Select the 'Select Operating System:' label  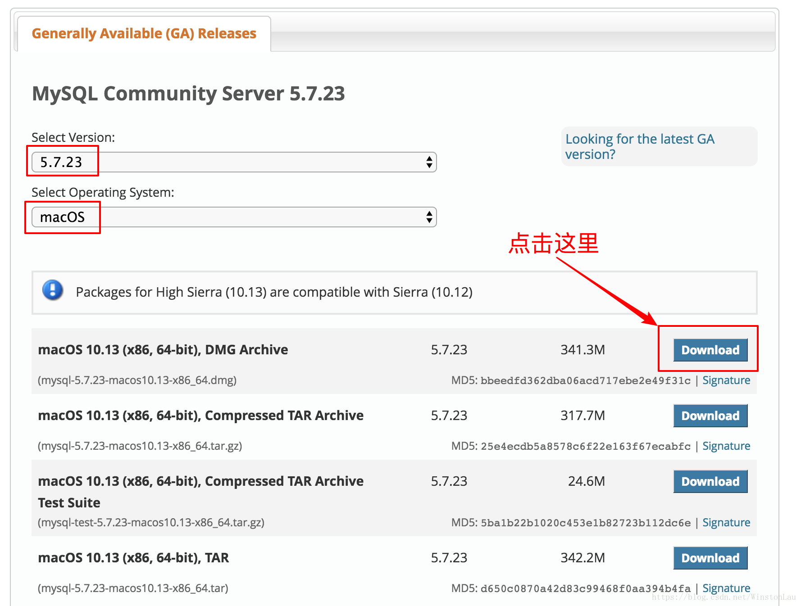point(103,193)
